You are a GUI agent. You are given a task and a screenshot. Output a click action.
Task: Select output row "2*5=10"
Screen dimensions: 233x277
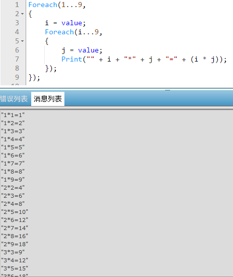[15, 212]
